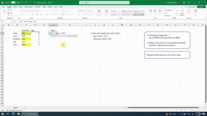Toggle Center horizontal alignment
207x116 pixels.
[x=50, y=15]
